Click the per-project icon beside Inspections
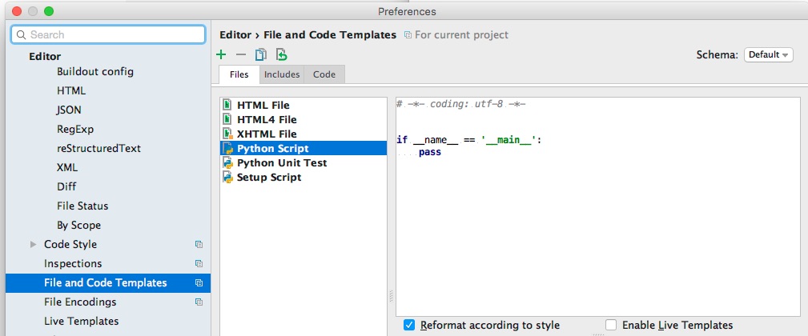 tap(199, 264)
